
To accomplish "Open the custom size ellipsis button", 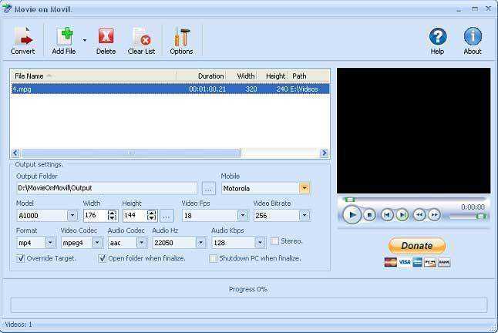I will point(167,216).
